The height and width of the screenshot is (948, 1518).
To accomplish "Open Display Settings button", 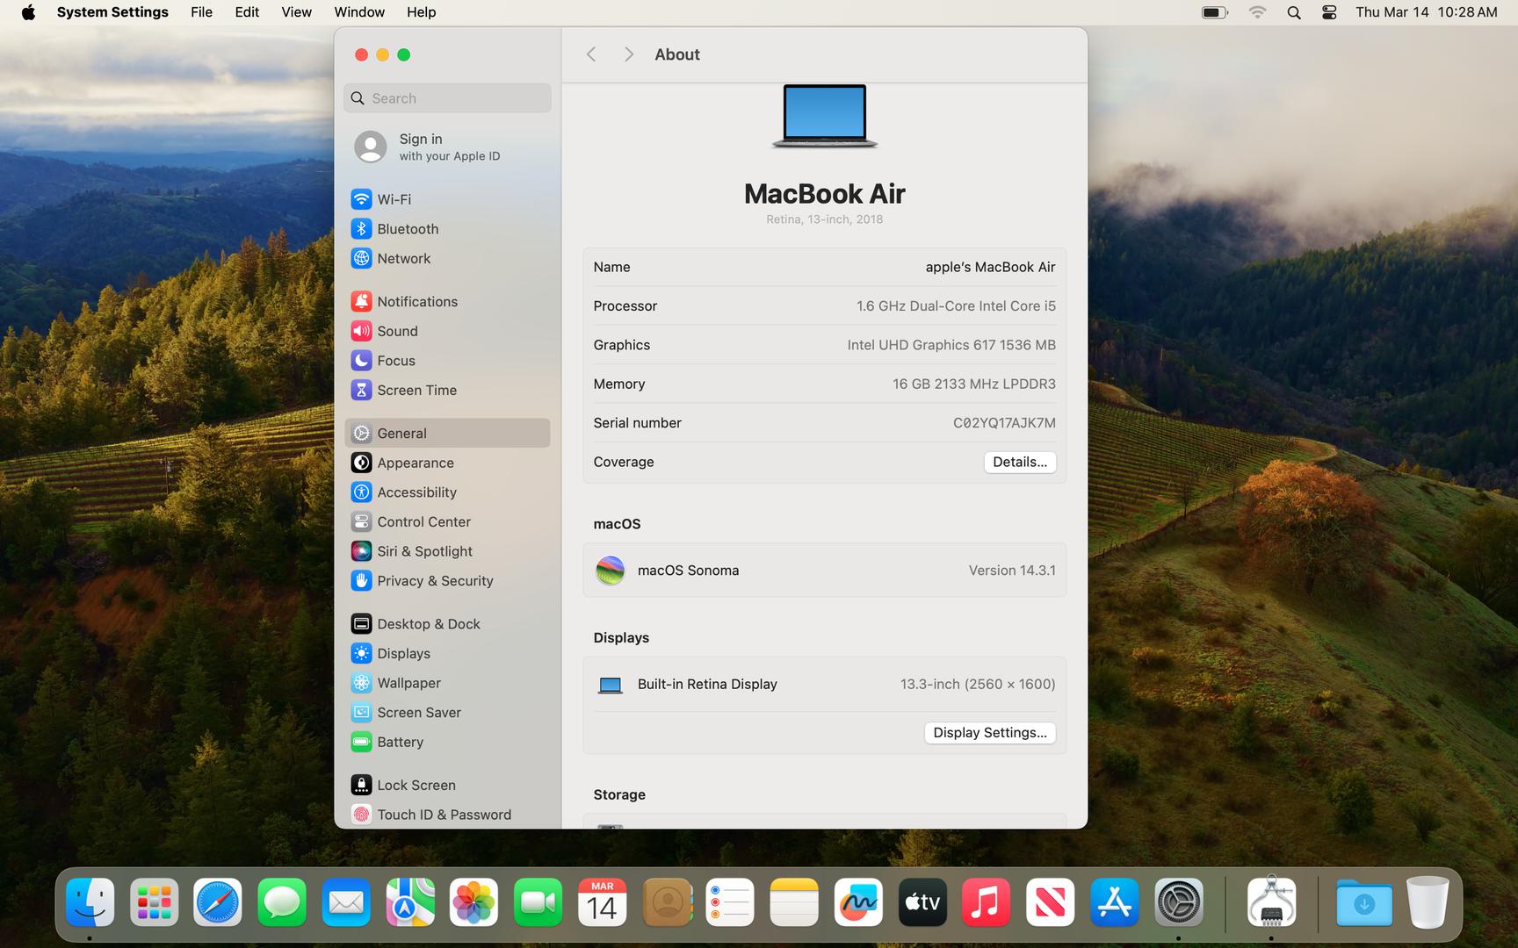I will click(x=989, y=733).
